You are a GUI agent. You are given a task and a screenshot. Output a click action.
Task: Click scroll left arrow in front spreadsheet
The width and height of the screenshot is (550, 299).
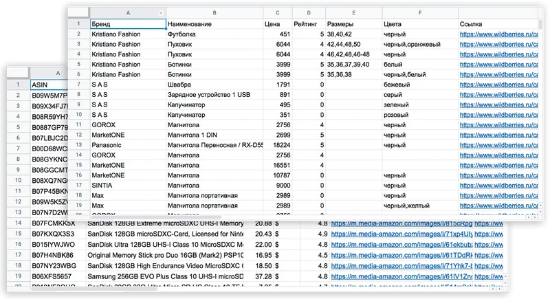[527, 216]
